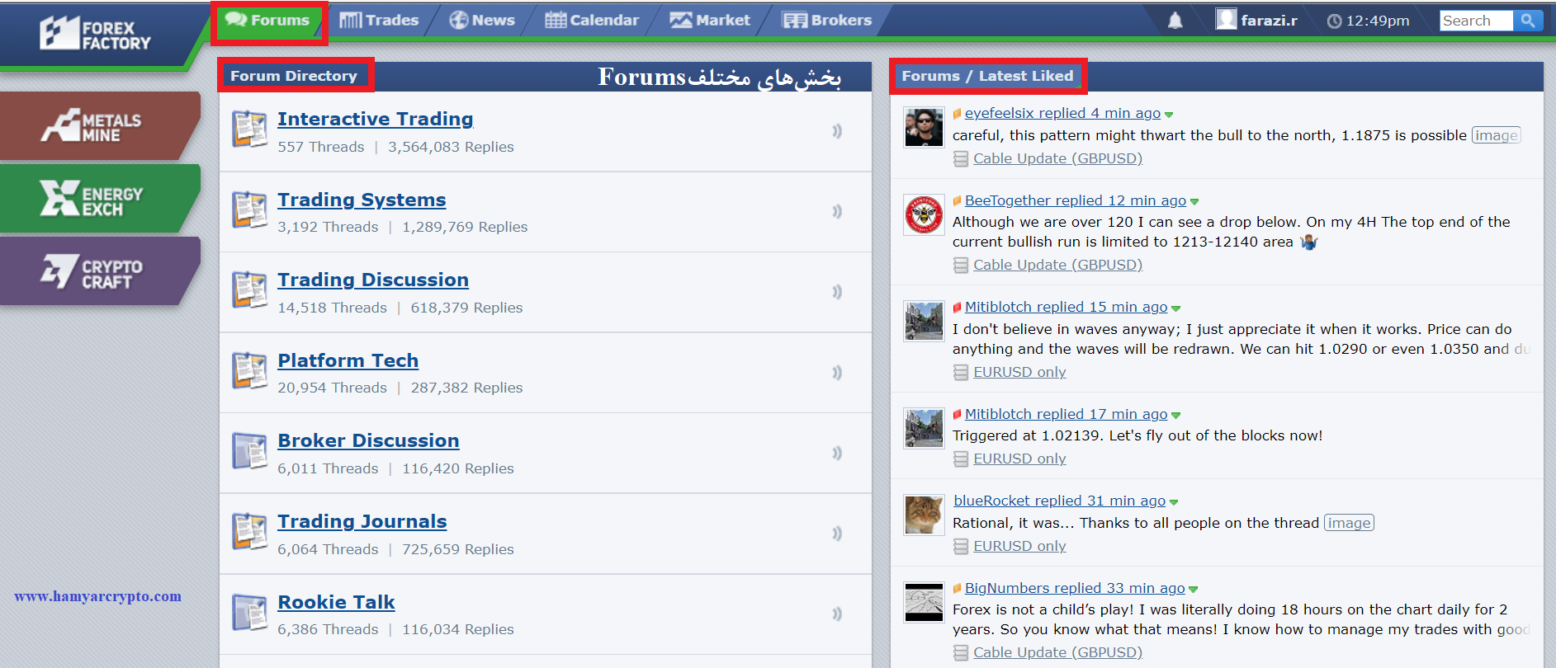The width and height of the screenshot is (1556, 668).
Task: Open dropdown arrow beside blueRocket reply
Action: coord(1174,502)
